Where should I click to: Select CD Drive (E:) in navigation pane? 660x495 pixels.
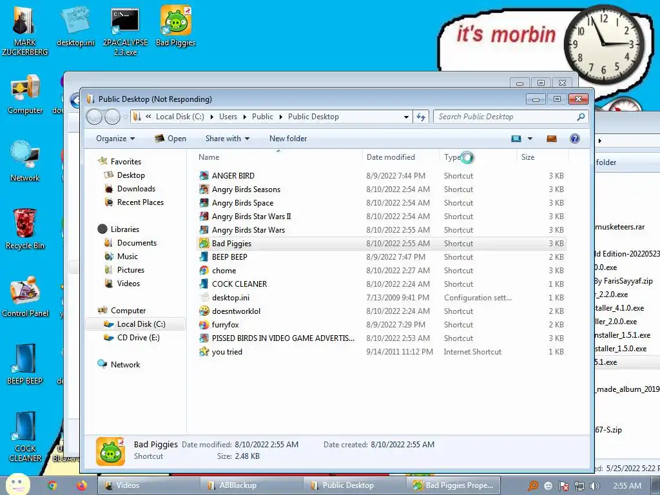pos(138,338)
